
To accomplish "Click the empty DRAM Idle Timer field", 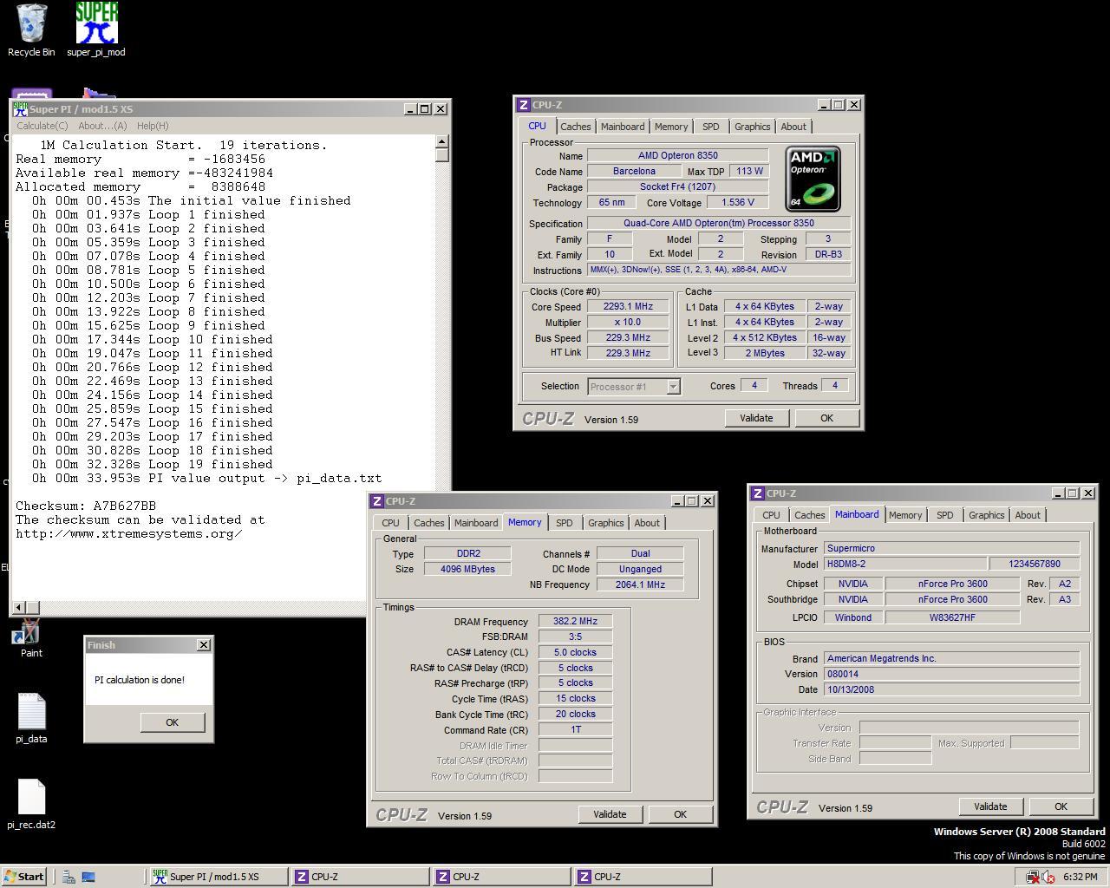I will (x=575, y=746).
